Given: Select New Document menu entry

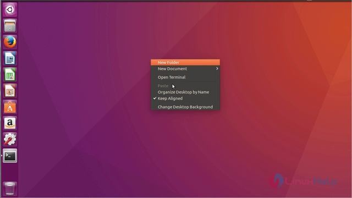Looking at the screenshot, I should tap(185, 69).
